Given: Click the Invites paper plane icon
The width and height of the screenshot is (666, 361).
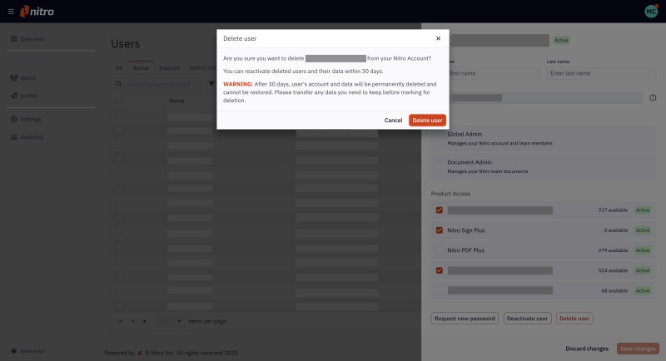Looking at the screenshot, I should [13, 96].
